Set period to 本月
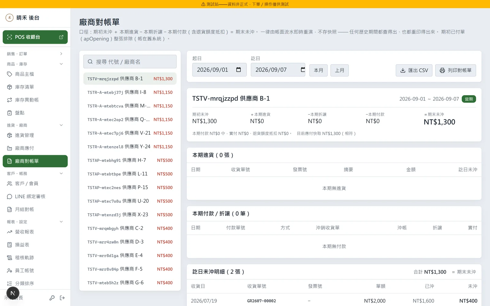 coord(318,70)
